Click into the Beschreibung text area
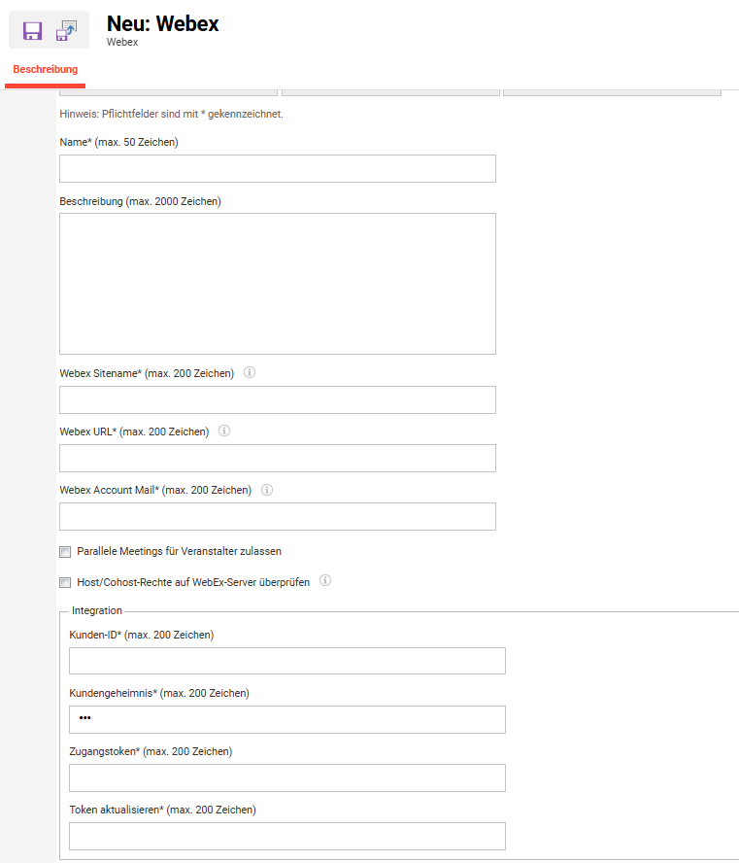Viewport: 739px width, 863px height. (278, 284)
